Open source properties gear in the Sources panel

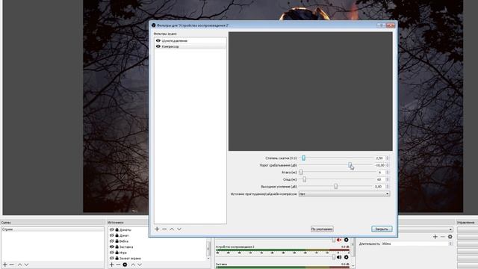(125, 265)
